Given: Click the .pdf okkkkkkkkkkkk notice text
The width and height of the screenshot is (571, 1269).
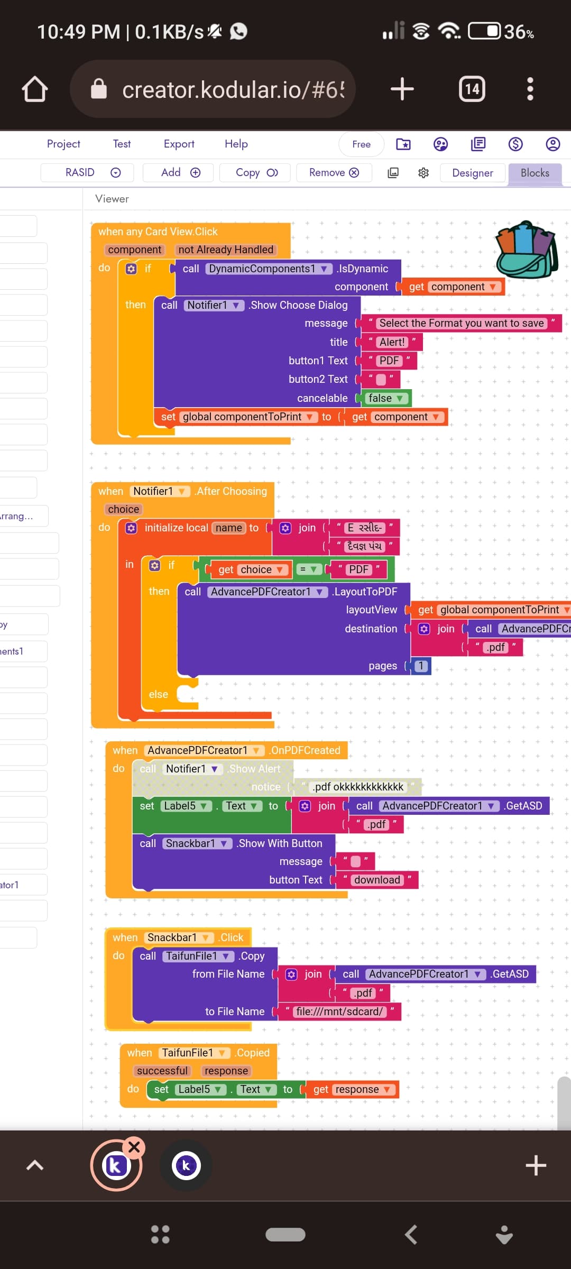Looking at the screenshot, I should coord(358,787).
